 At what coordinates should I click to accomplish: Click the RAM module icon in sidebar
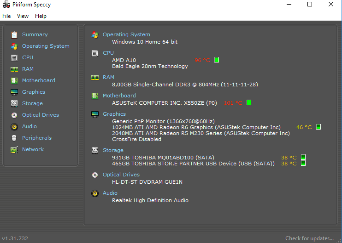coord(14,69)
